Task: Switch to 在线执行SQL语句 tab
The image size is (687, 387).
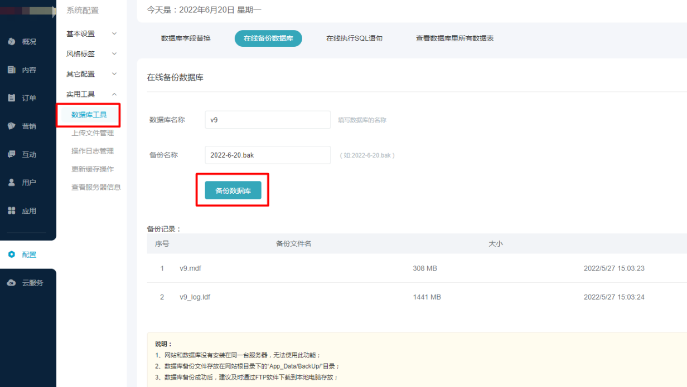Action: pos(354,38)
